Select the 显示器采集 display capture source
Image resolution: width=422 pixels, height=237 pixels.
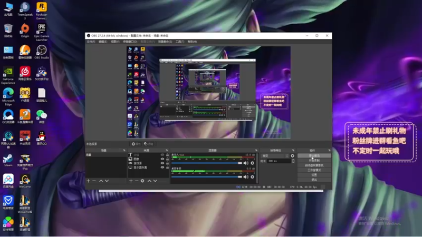[148, 167]
